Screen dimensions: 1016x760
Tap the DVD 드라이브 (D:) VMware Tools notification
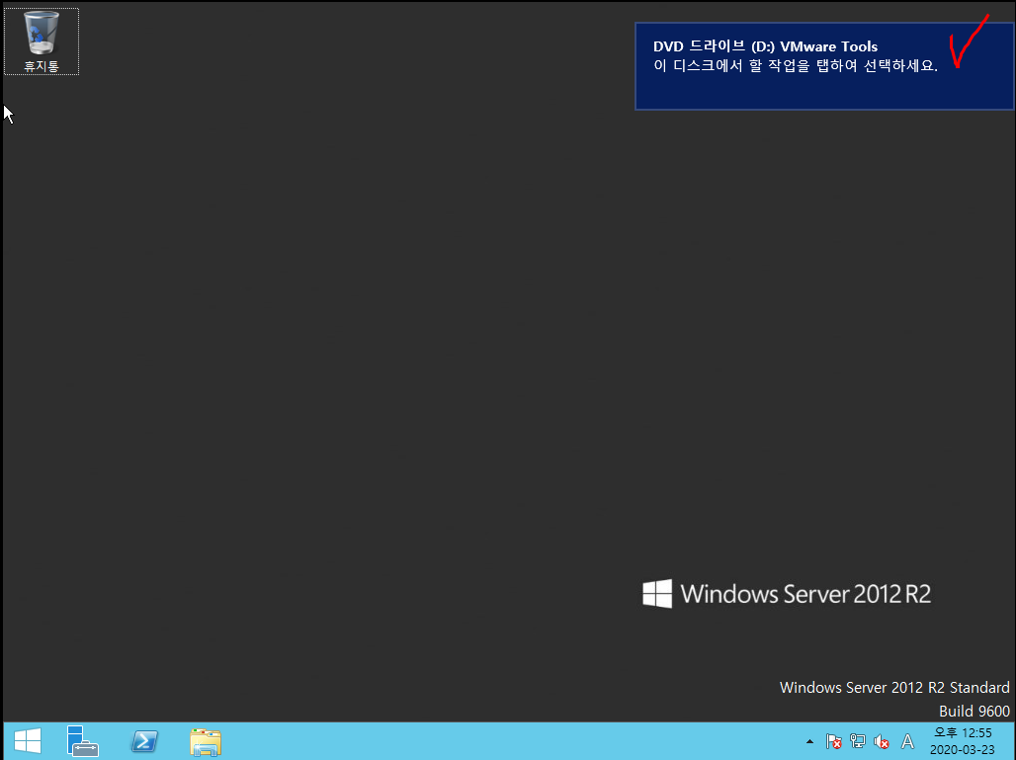tap(824, 66)
